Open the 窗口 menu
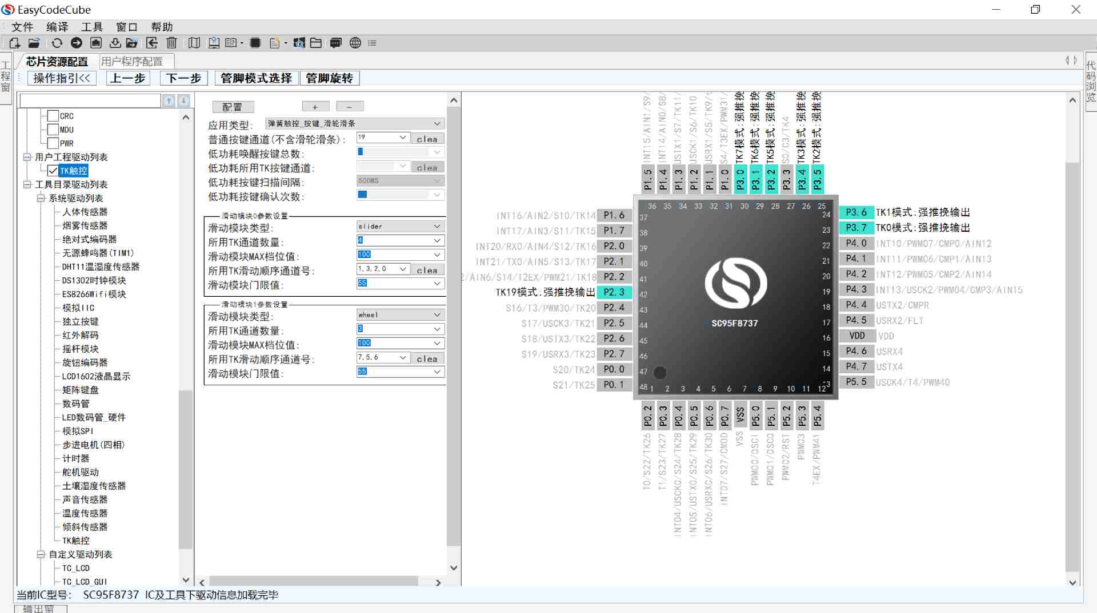1097x613 pixels. click(127, 27)
